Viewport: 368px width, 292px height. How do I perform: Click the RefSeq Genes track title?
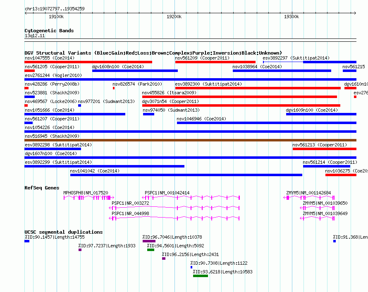[42, 188]
